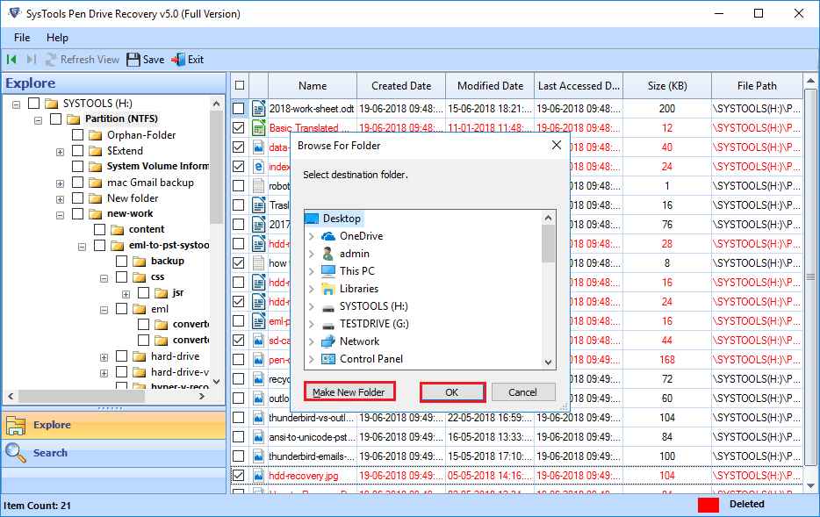Collapse the Partition (NTFS) node
This screenshot has height=517, width=820.
tap(38, 120)
